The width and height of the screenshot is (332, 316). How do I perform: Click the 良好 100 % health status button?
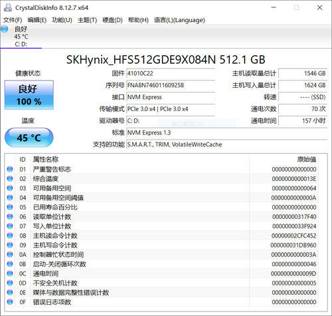pos(29,95)
